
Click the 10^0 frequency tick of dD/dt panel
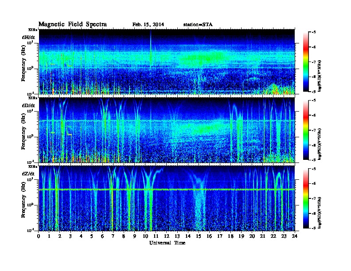(31, 136)
